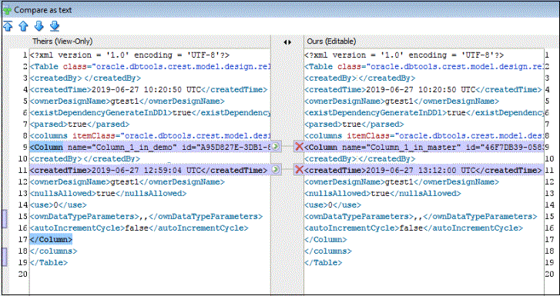The width and height of the screenshot is (560, 296).
Task: Click lower change marker in left gutter
Action: tap(5, 257)
